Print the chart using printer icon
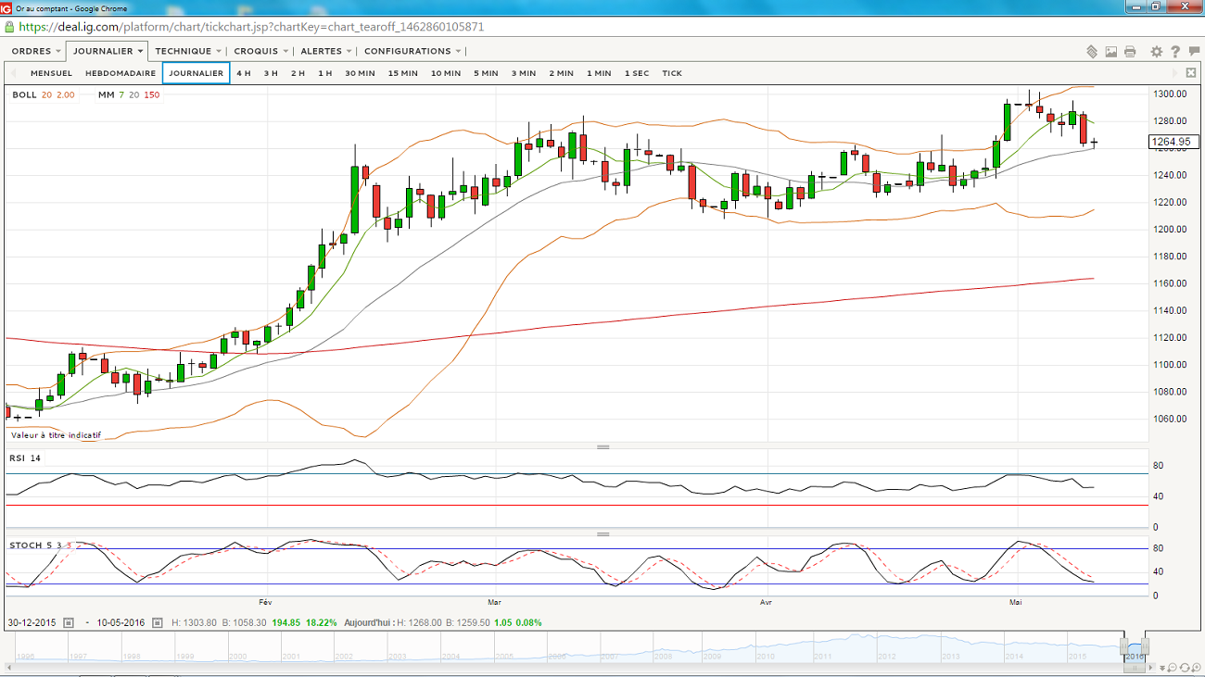 [x=1130, y=52]
